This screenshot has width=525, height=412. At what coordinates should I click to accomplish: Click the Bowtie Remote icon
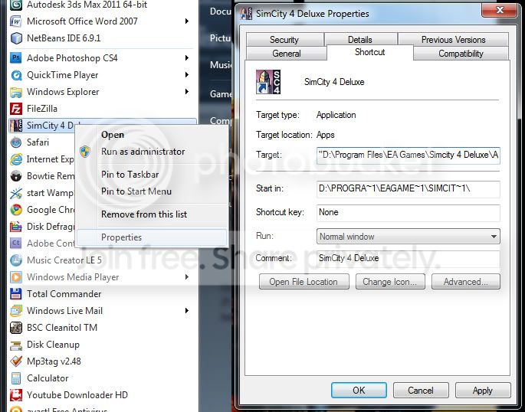point(16,176)
